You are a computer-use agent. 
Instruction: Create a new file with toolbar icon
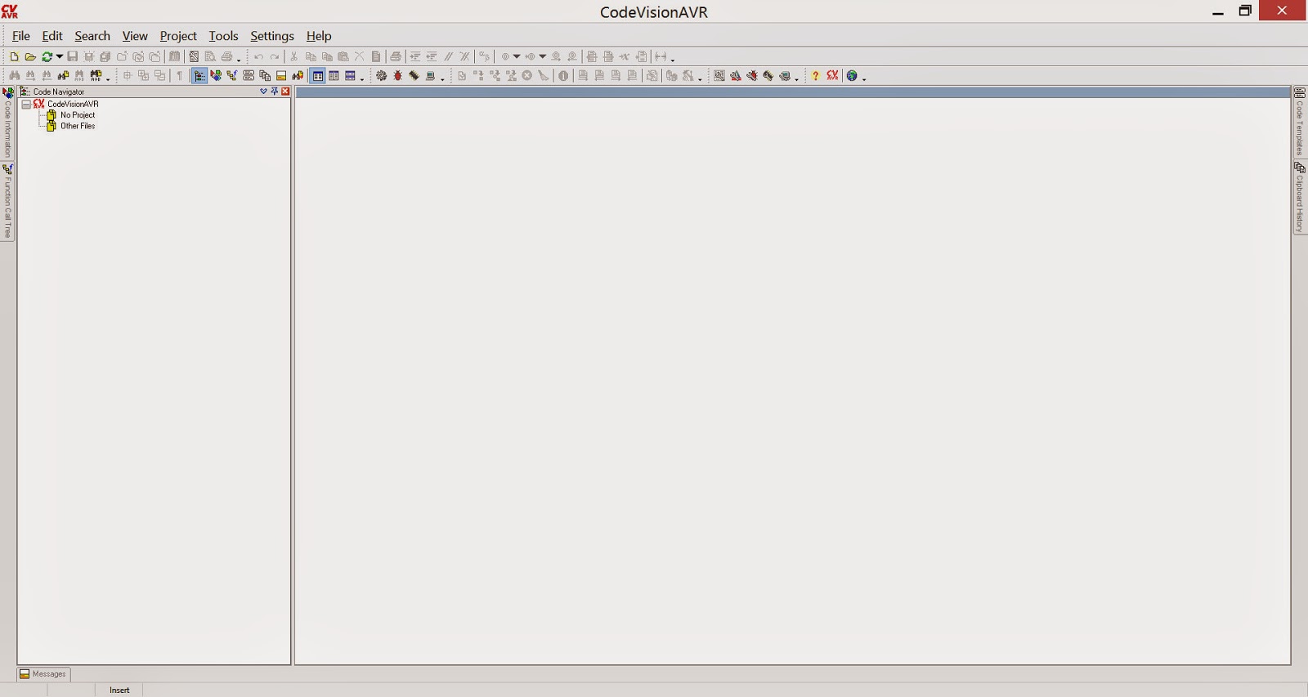tap(14, 56)
